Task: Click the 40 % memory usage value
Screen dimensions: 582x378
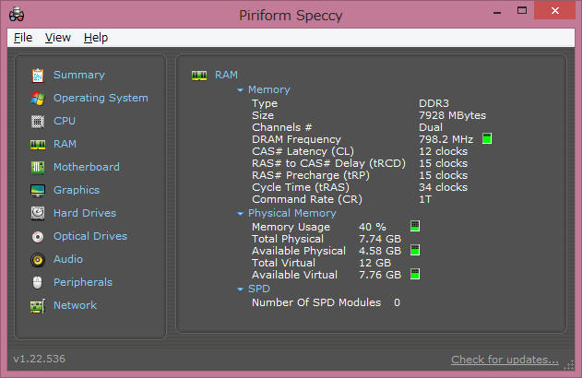Action: click(x=373, y=227)
